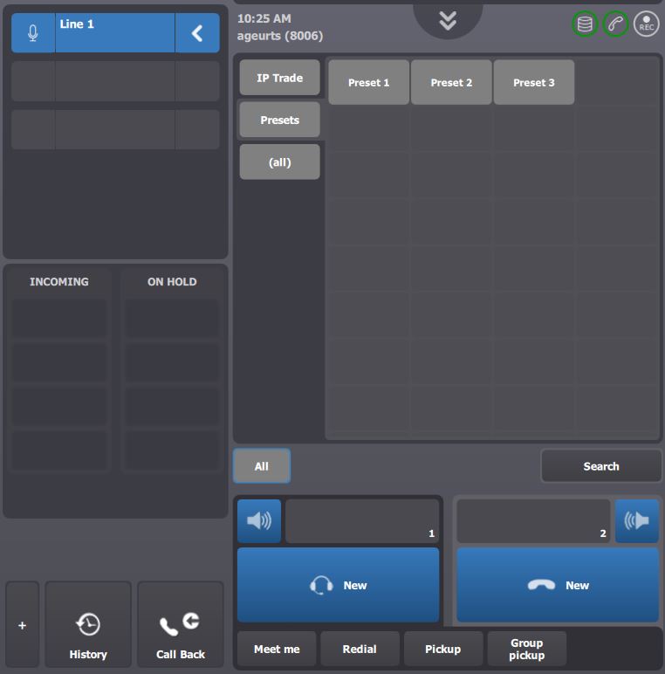Click the back chevron on Line 1
The image size is (665, 674).
pyautogui.click(x=197, y=33)
